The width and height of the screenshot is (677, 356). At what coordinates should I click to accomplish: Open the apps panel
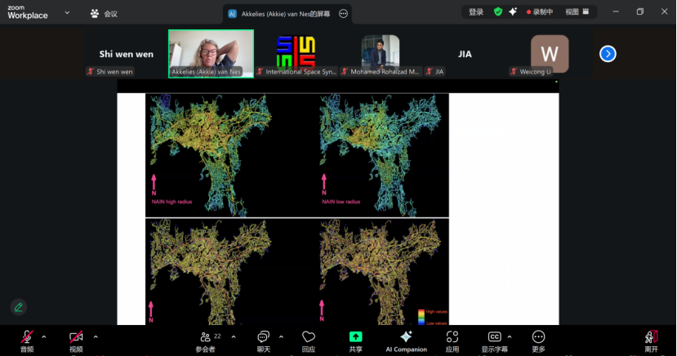pos(452,340)
